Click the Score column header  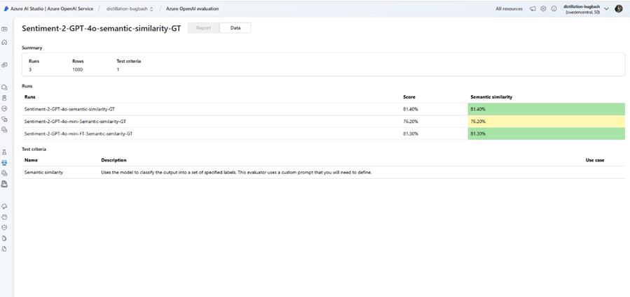pos(409,97)
